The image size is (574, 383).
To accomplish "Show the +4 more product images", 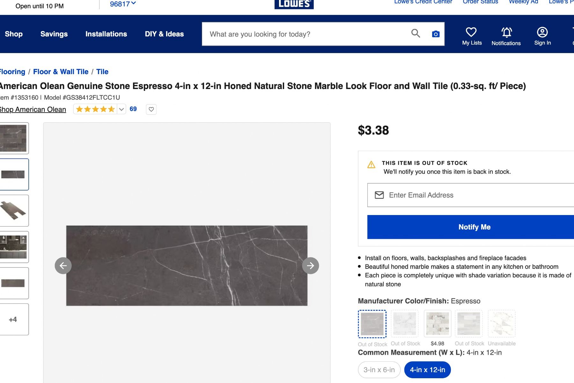I will pyautogui.click(x=13, y=319).
